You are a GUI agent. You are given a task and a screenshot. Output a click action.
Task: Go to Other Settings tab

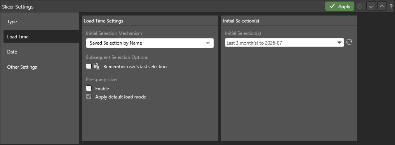coord(41,67)
